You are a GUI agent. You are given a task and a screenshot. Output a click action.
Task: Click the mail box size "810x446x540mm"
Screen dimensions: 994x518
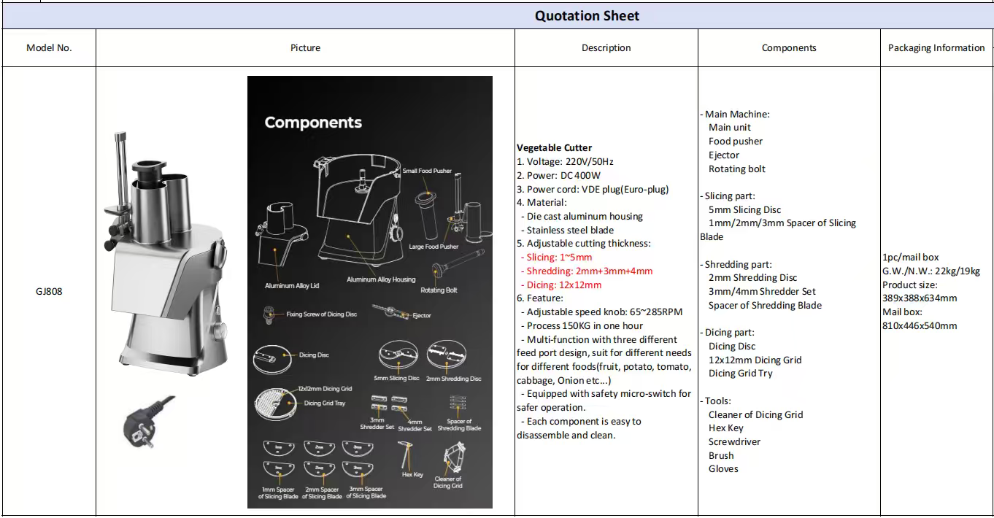point(920,326)
